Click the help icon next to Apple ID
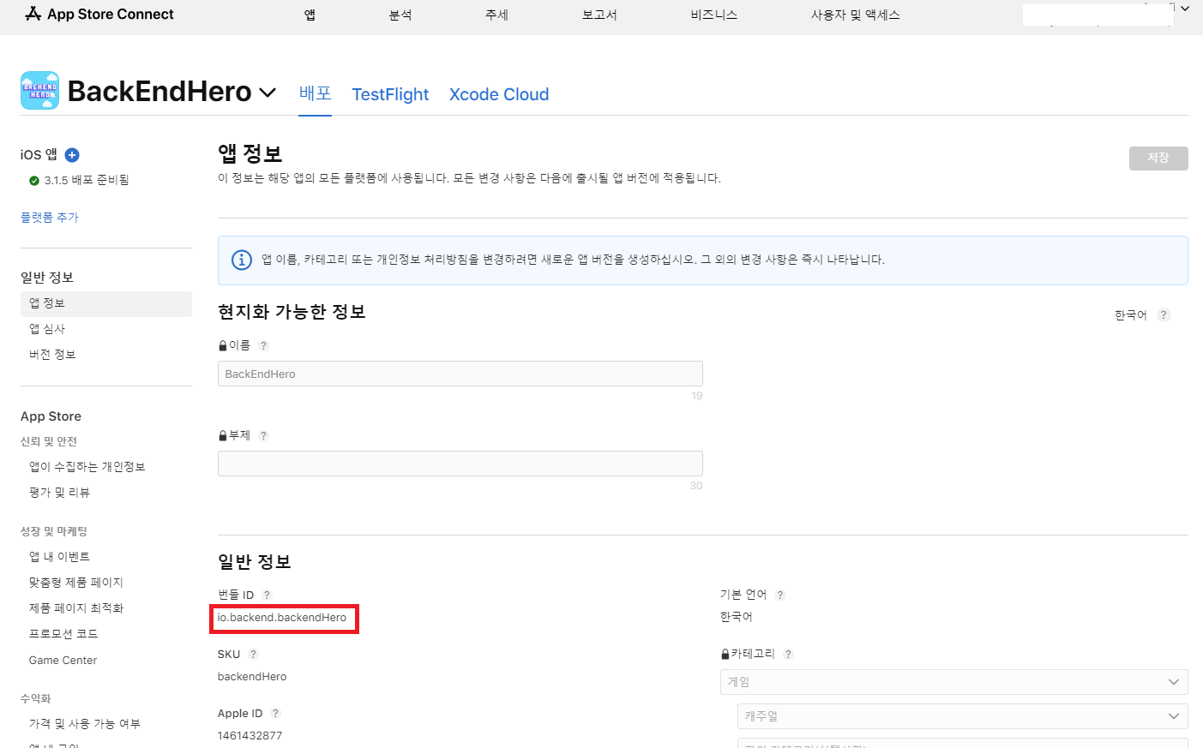 (x=275, y=714)
